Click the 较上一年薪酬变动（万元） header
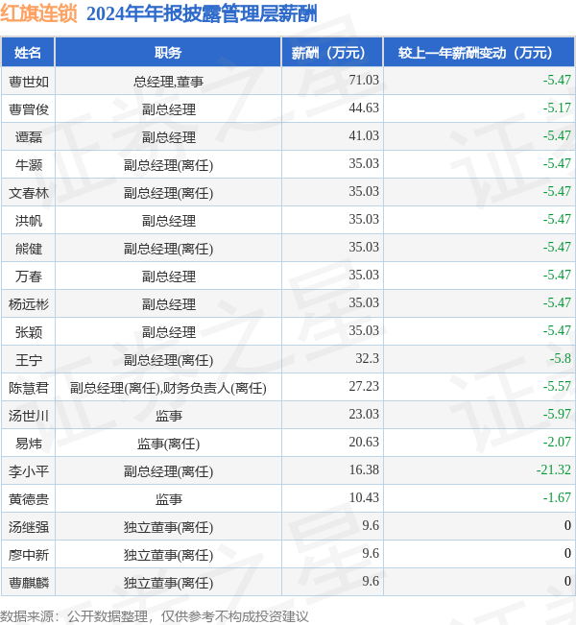Viewport: 576px width, 625px height. click(479, 53)
